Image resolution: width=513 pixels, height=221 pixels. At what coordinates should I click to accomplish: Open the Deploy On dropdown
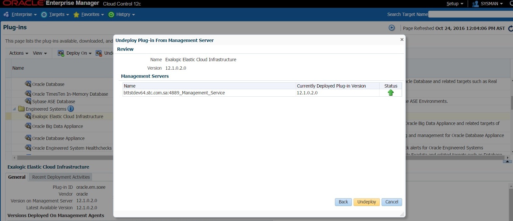click(x=79, y=53)
